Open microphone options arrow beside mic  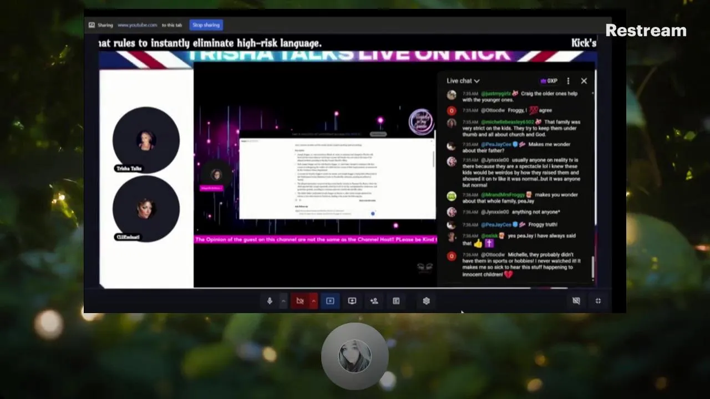[283, 301]
